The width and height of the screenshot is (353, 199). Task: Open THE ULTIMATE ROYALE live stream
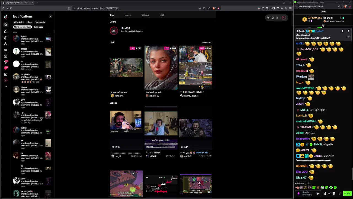[x=196, y=67]
